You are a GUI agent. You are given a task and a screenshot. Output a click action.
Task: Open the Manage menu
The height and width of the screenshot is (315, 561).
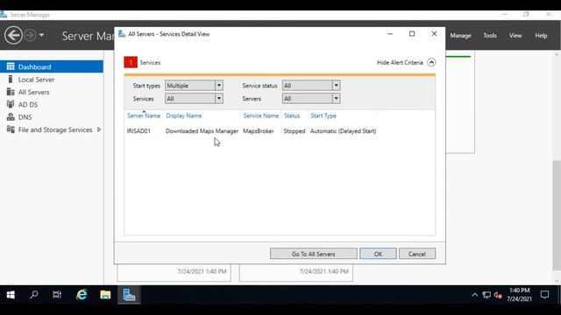(x=460, y=35)
